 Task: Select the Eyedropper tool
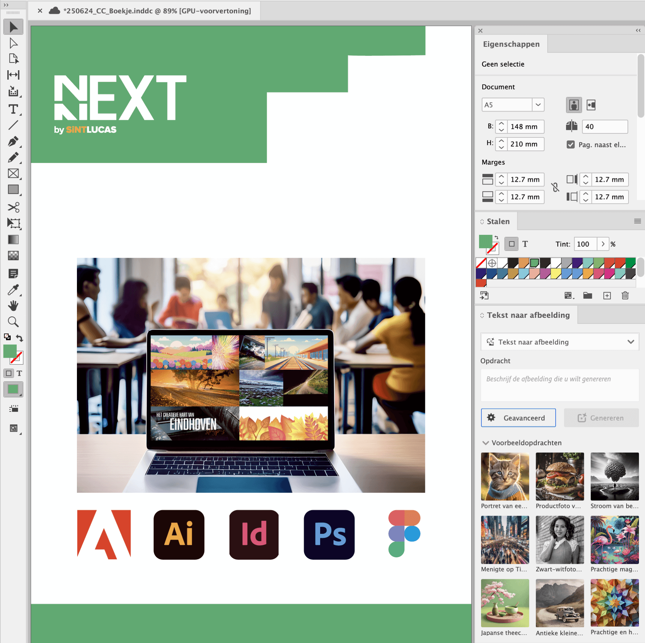13,290
